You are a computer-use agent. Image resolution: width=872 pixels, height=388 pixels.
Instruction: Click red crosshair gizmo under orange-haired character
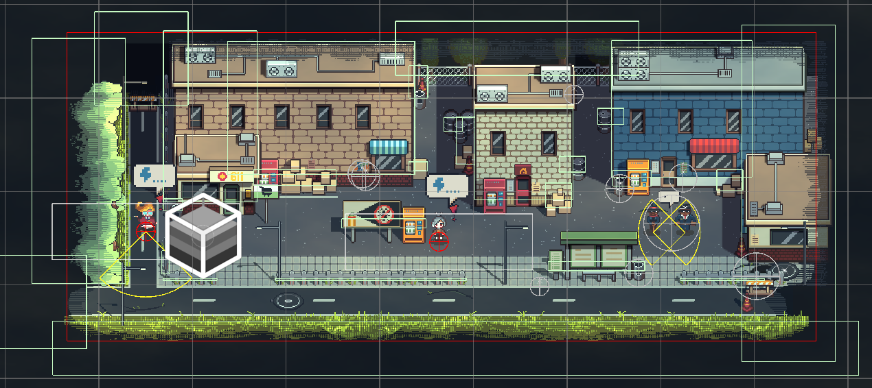[146, 230]
